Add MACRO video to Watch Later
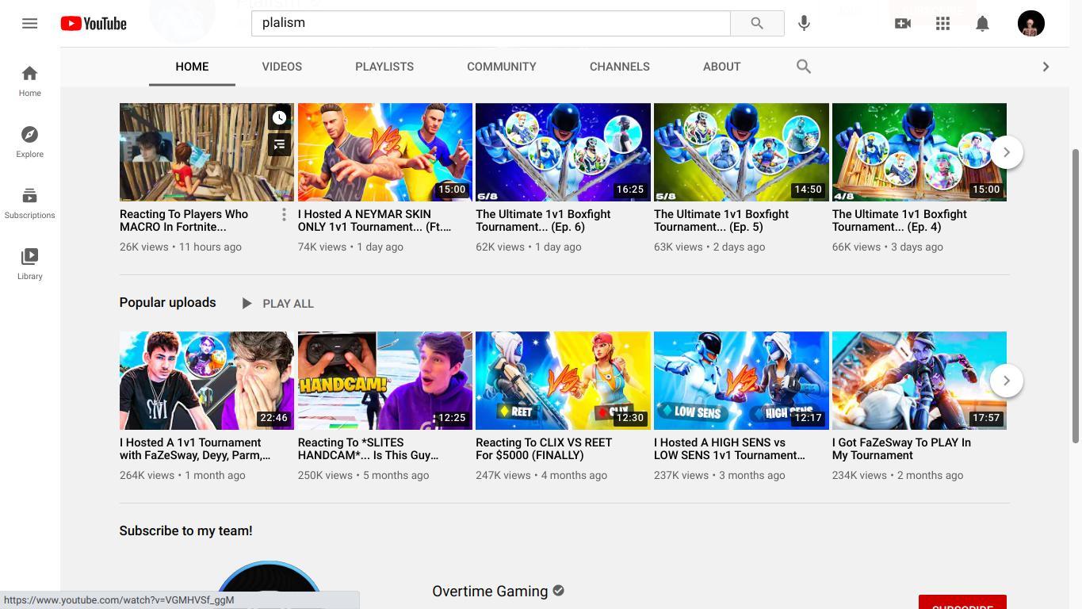The image size is (1082, 609). pyautogui.click(x=279, y=118)
